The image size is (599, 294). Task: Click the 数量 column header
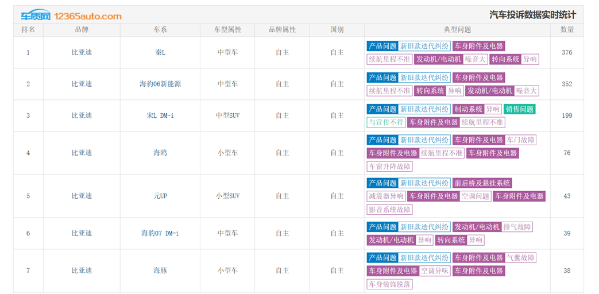click(x=567, y=30)
